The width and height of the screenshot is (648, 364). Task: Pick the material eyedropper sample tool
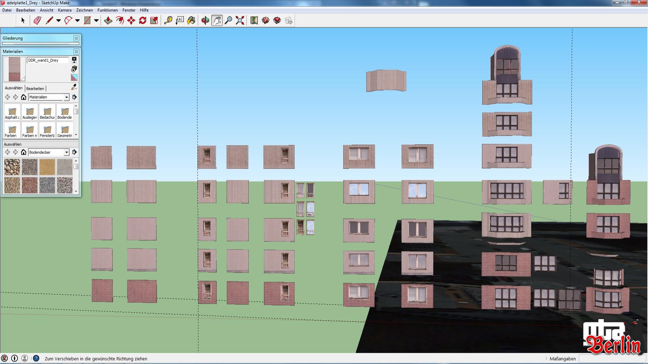74,87
